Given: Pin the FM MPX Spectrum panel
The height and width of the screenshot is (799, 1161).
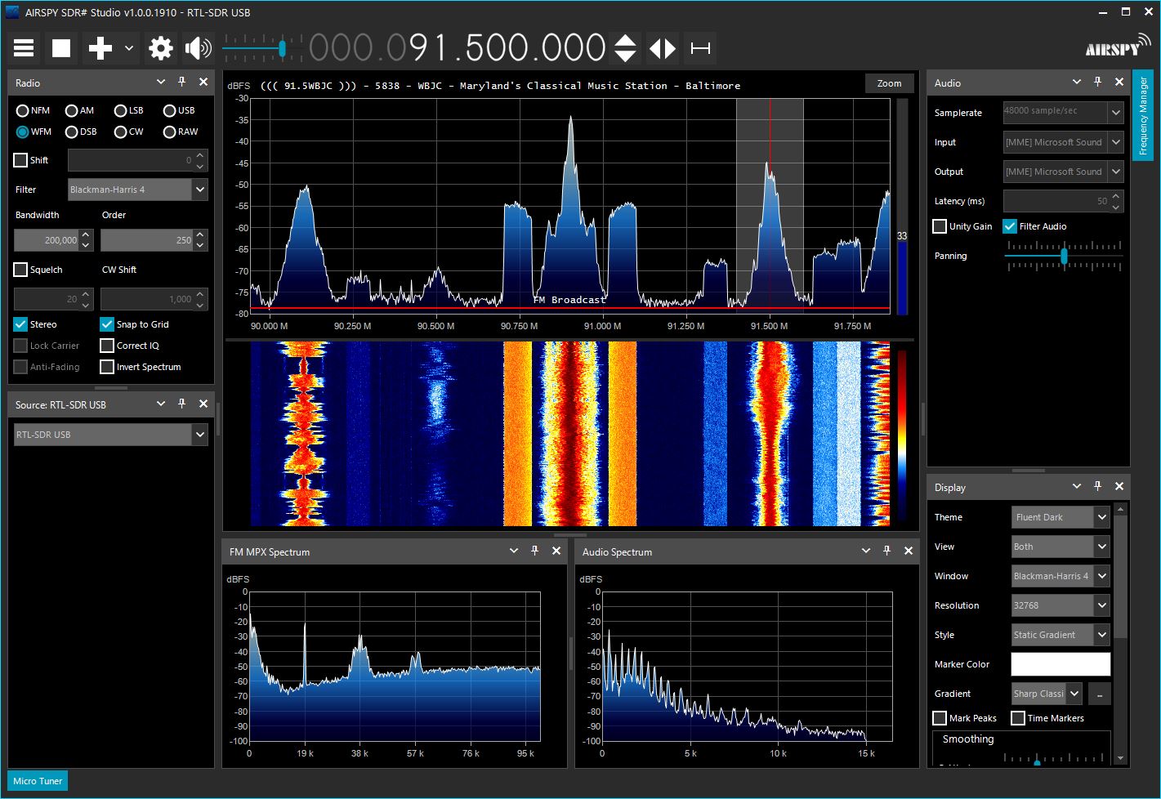Looking at the screenshot, I should pyautogui.click(x=535, y=551).
